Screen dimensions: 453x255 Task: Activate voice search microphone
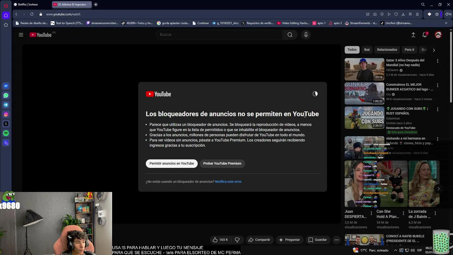pos(306,35)
